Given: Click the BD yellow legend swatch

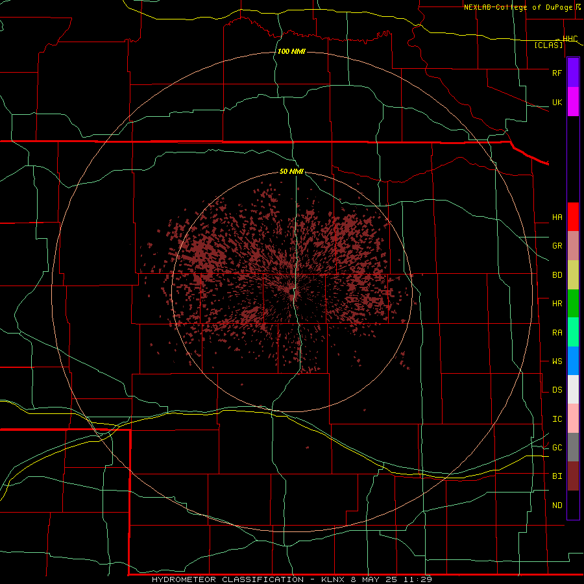Looking at the screenshot, I should tap(573, 275).
